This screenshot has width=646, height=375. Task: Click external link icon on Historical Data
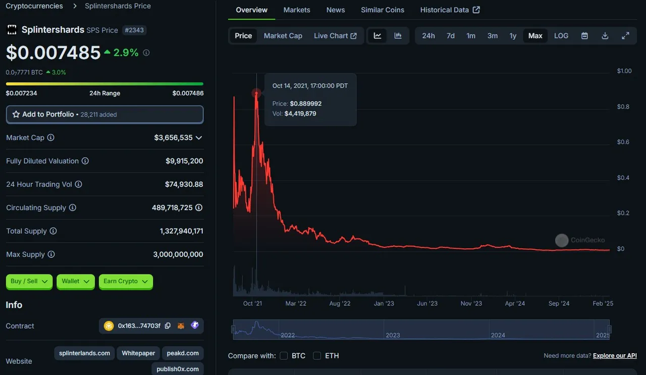click(x=476, y=10)
